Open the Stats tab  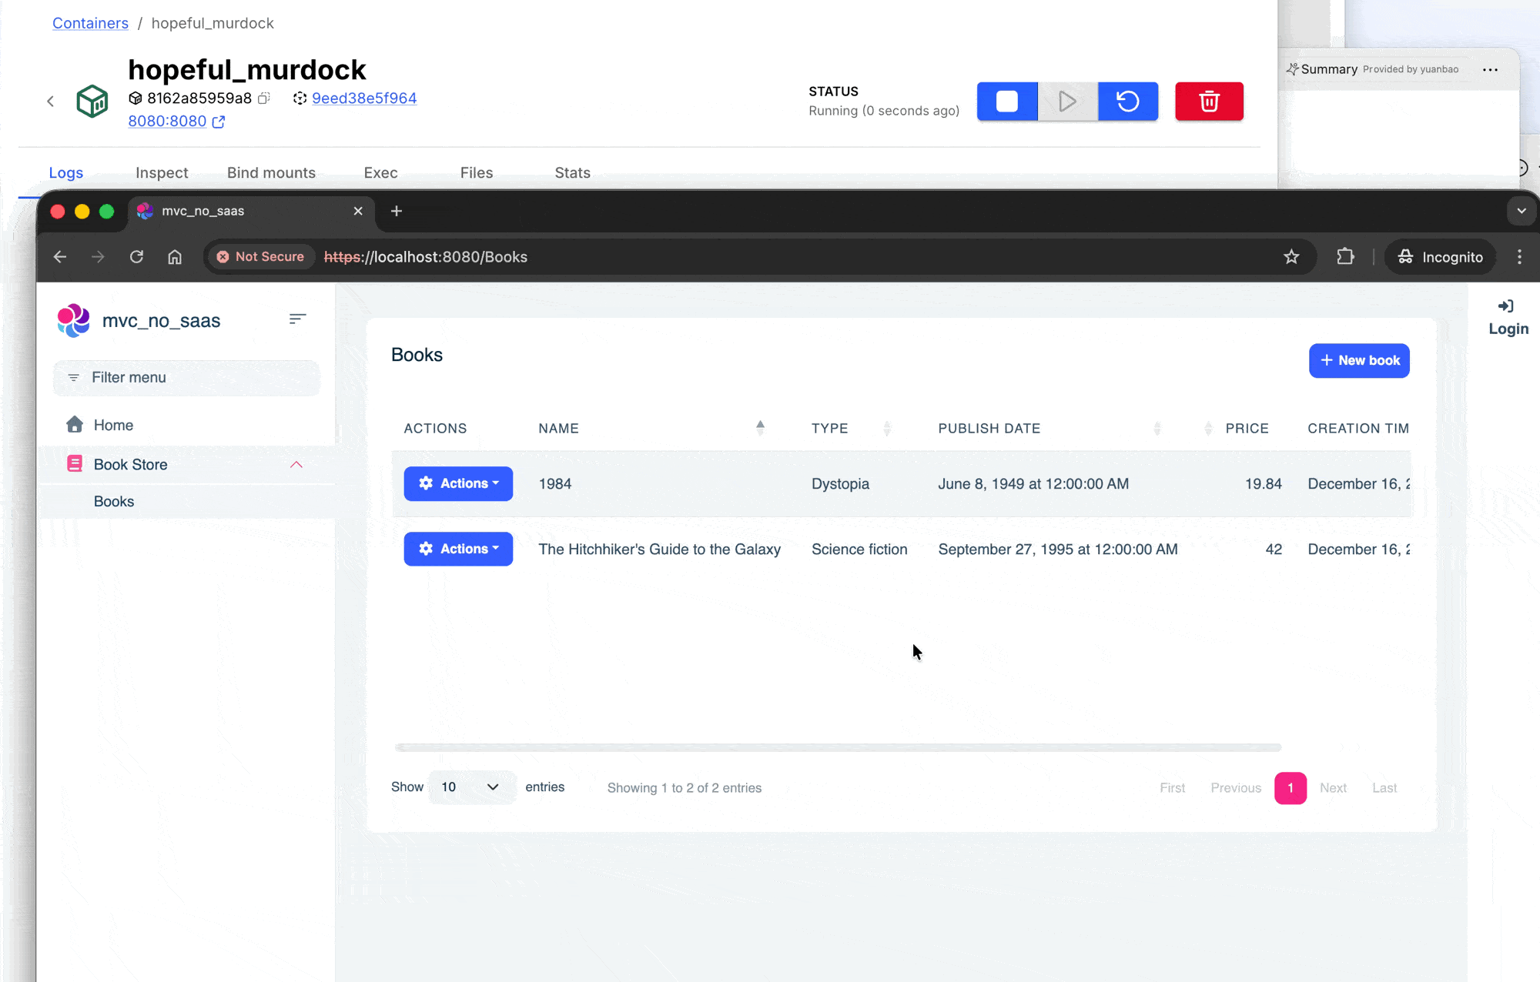(x=572, y=172)
